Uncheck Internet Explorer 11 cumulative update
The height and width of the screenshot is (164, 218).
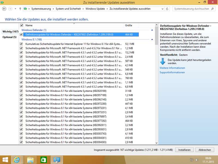(21, 44)
